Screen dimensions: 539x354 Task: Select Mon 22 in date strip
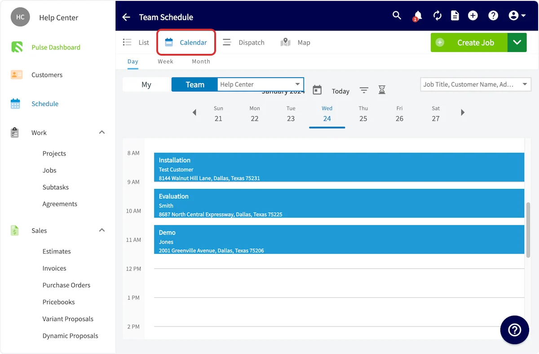tap(255, 114)
